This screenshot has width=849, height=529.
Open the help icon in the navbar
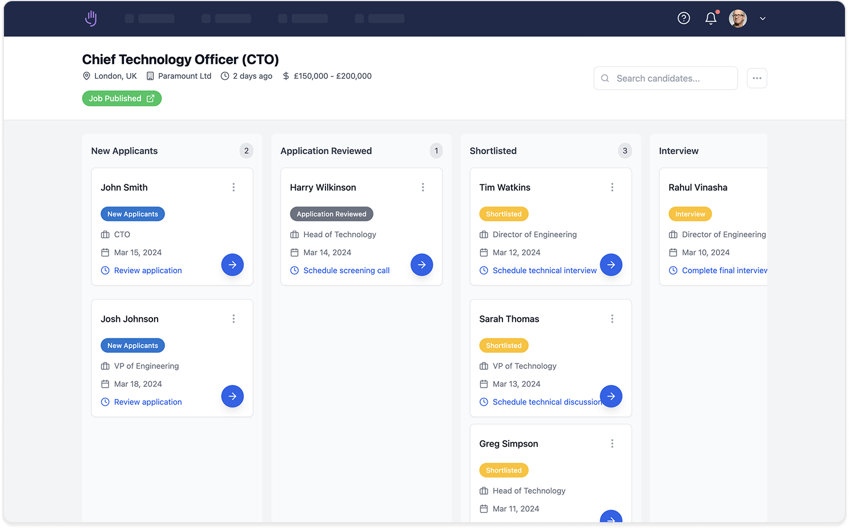pyautogui.click(x=683, y=18)
